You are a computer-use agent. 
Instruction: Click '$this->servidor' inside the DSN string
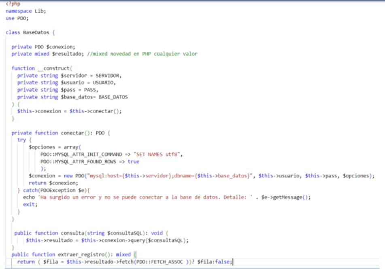147,176
